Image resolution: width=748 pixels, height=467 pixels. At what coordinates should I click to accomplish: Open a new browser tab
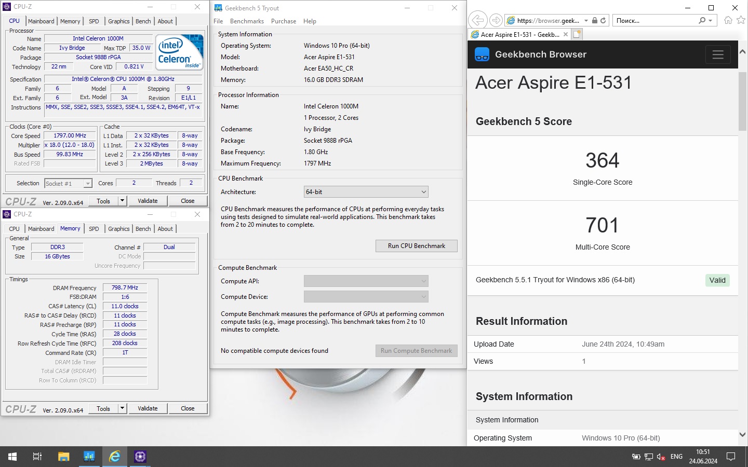coord(577,34)
